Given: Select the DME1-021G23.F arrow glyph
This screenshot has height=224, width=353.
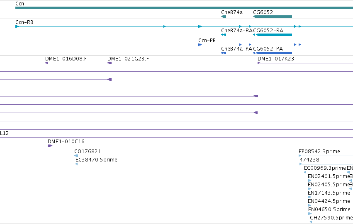Looking at the screenshot, I should [x=110, y=63].
